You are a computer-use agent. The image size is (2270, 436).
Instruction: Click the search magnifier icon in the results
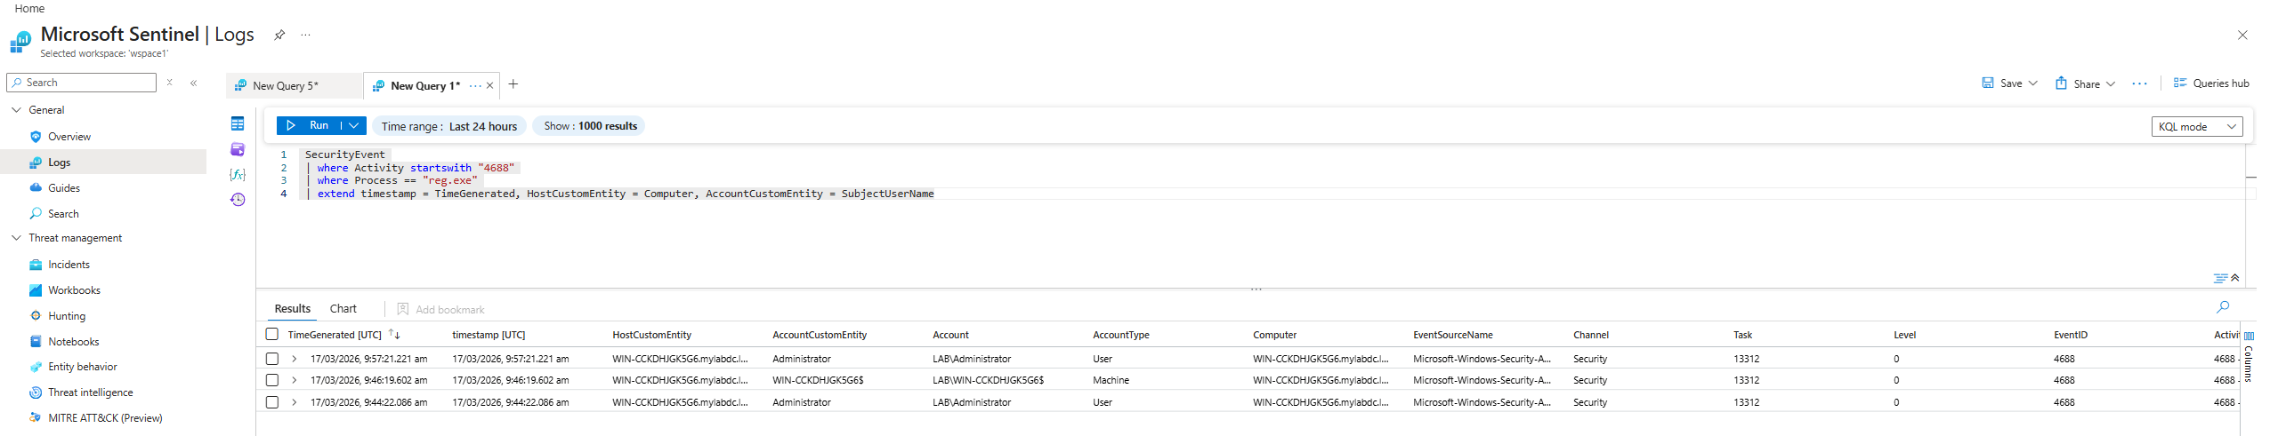pos(2223,306)
